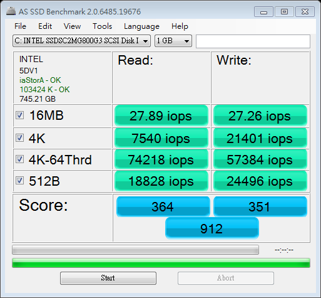Click the read score 364
Screen dimensions: 321x298
(x=163, y=206)
